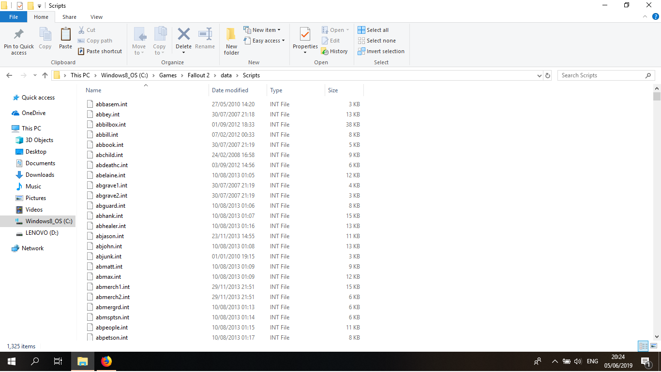
Task: Open volume control in system tray
Action: tap(577, 361)
